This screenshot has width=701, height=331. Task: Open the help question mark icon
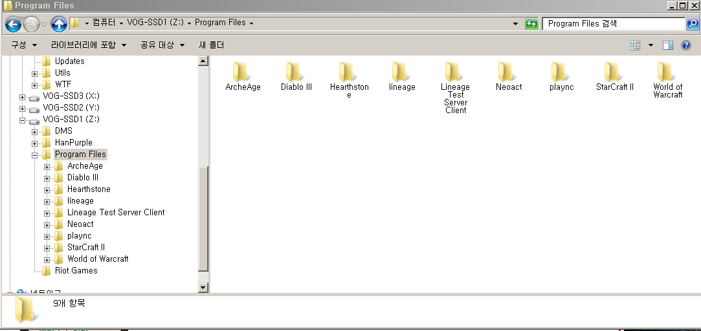coord(686,45)
